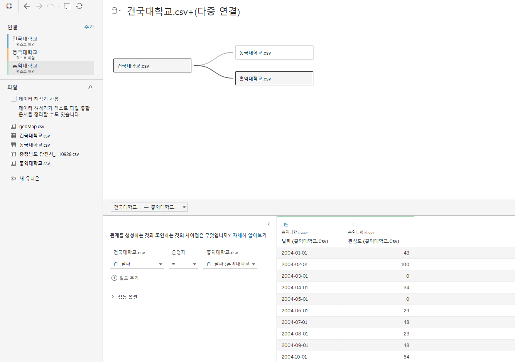The width and height of the screenshot is (515, 362).
Task: Select 동국대학교.csv in the file list
Action: click(35, 145)
